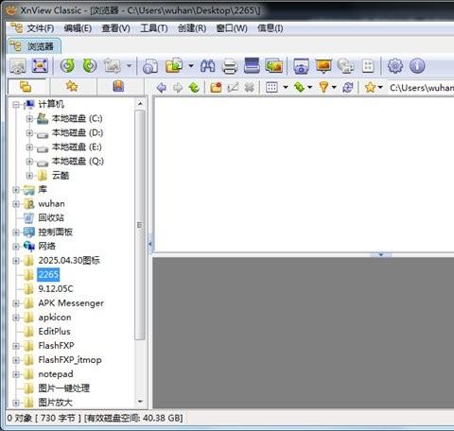Click the folder tree vertical scrollbar
The height and width of the screenshot is (431, 454).
tap(140, 225)
